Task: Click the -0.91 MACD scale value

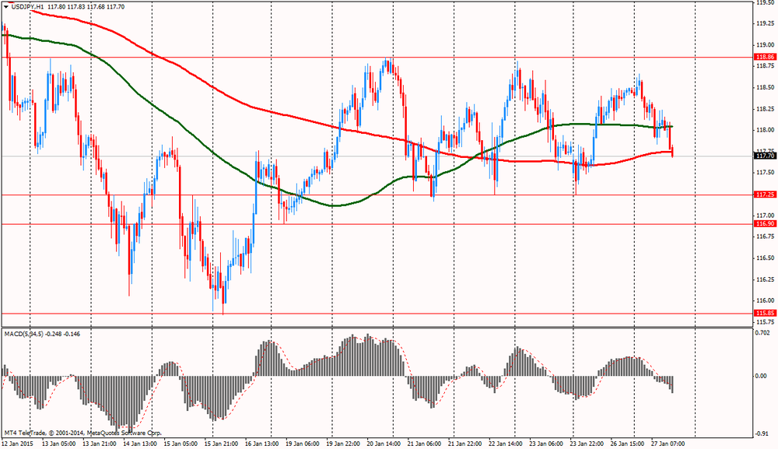Action: pyautogui.click(x=764, y=433)
